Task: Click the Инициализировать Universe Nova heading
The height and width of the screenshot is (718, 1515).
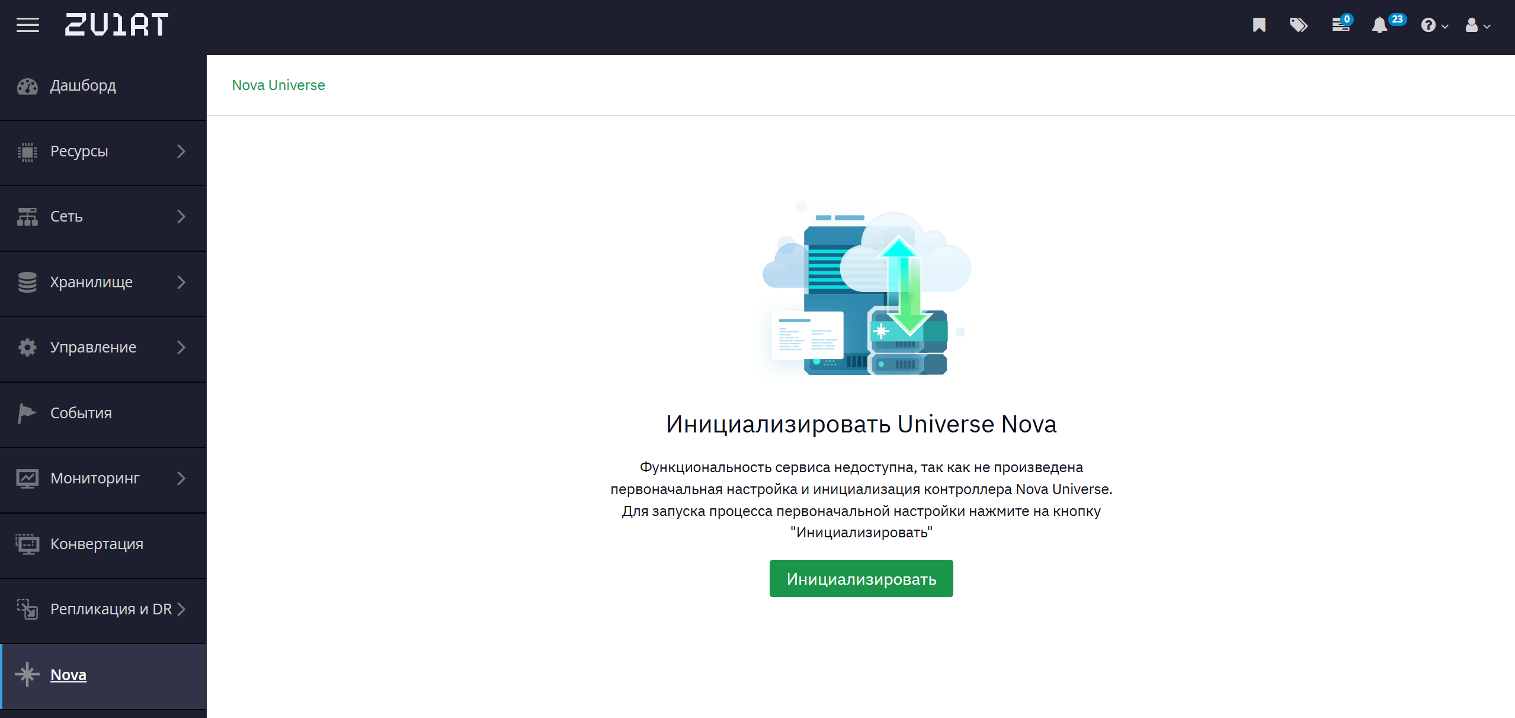Action: tap(861, 424)
